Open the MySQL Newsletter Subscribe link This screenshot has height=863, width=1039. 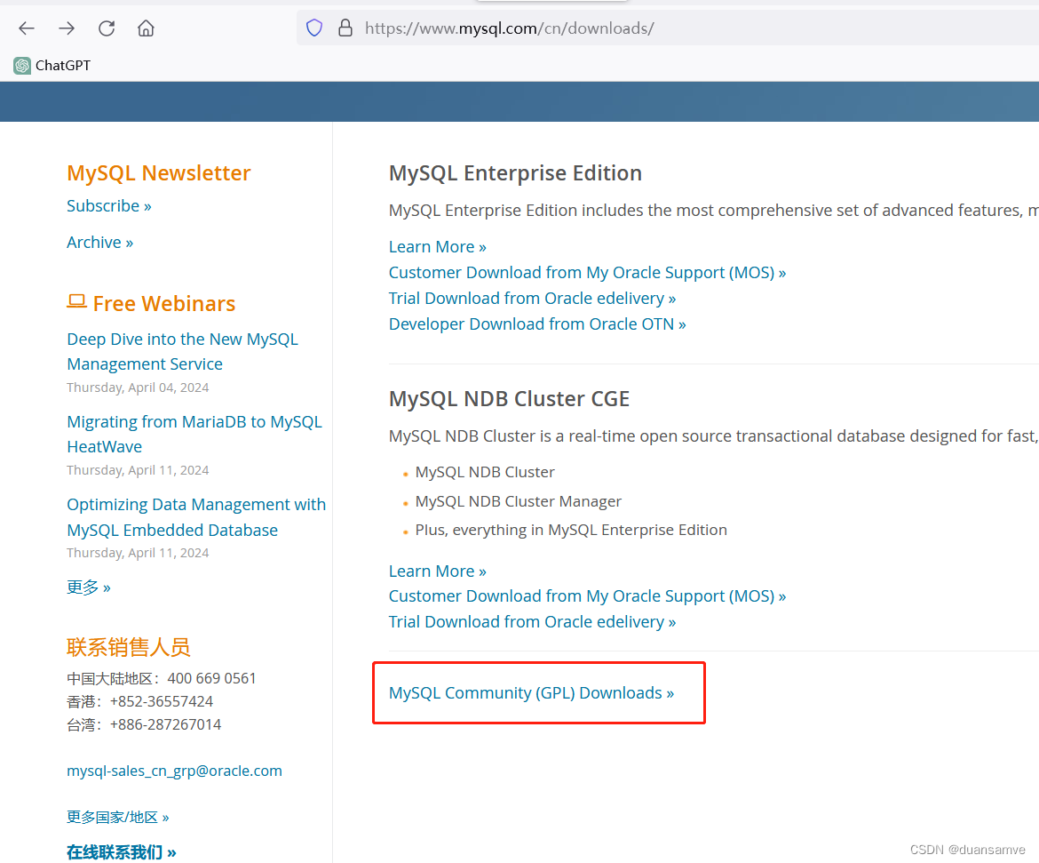tap(108, 205)
